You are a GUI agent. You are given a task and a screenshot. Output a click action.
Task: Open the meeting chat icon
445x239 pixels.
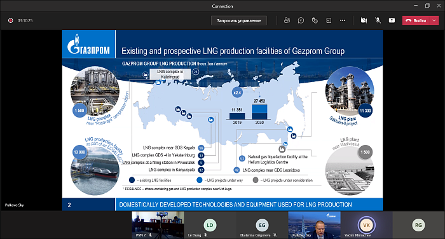click(301, 20)
